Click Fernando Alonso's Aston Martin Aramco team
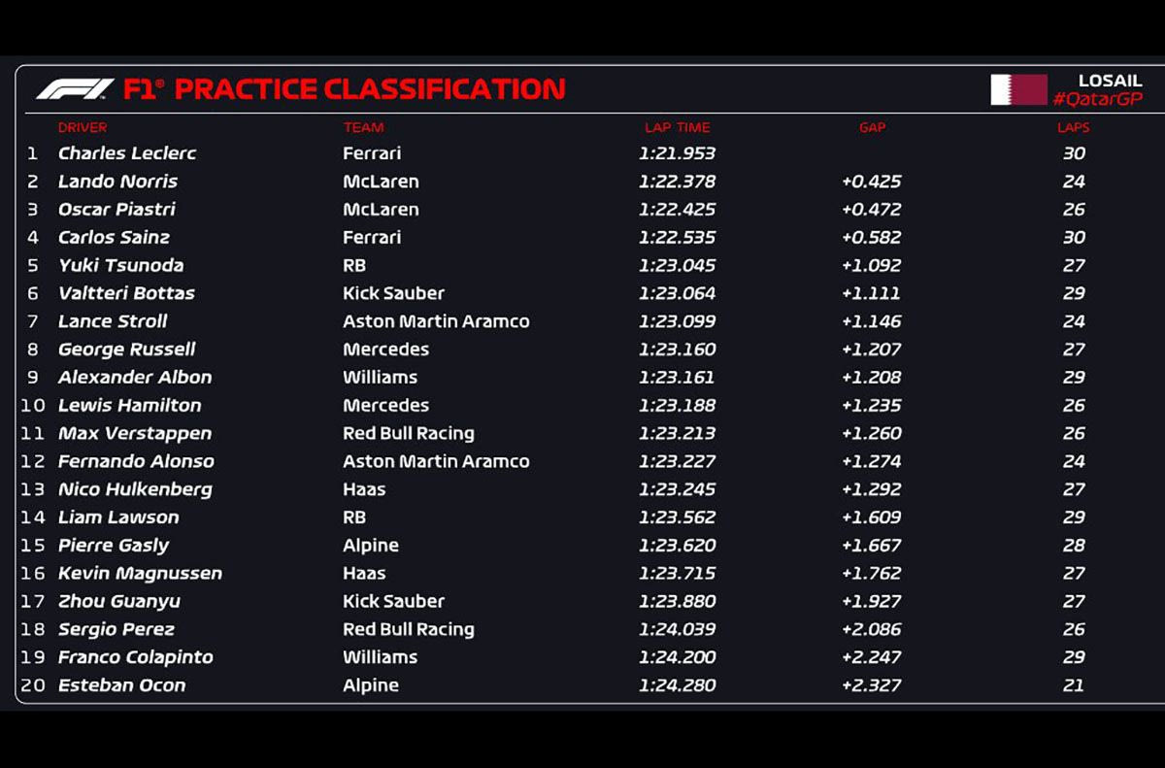 pos(436,461)
